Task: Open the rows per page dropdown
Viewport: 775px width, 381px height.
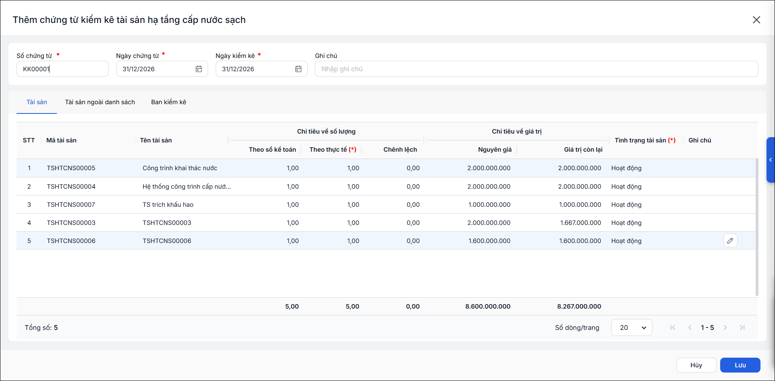Action: pos(632,327)
